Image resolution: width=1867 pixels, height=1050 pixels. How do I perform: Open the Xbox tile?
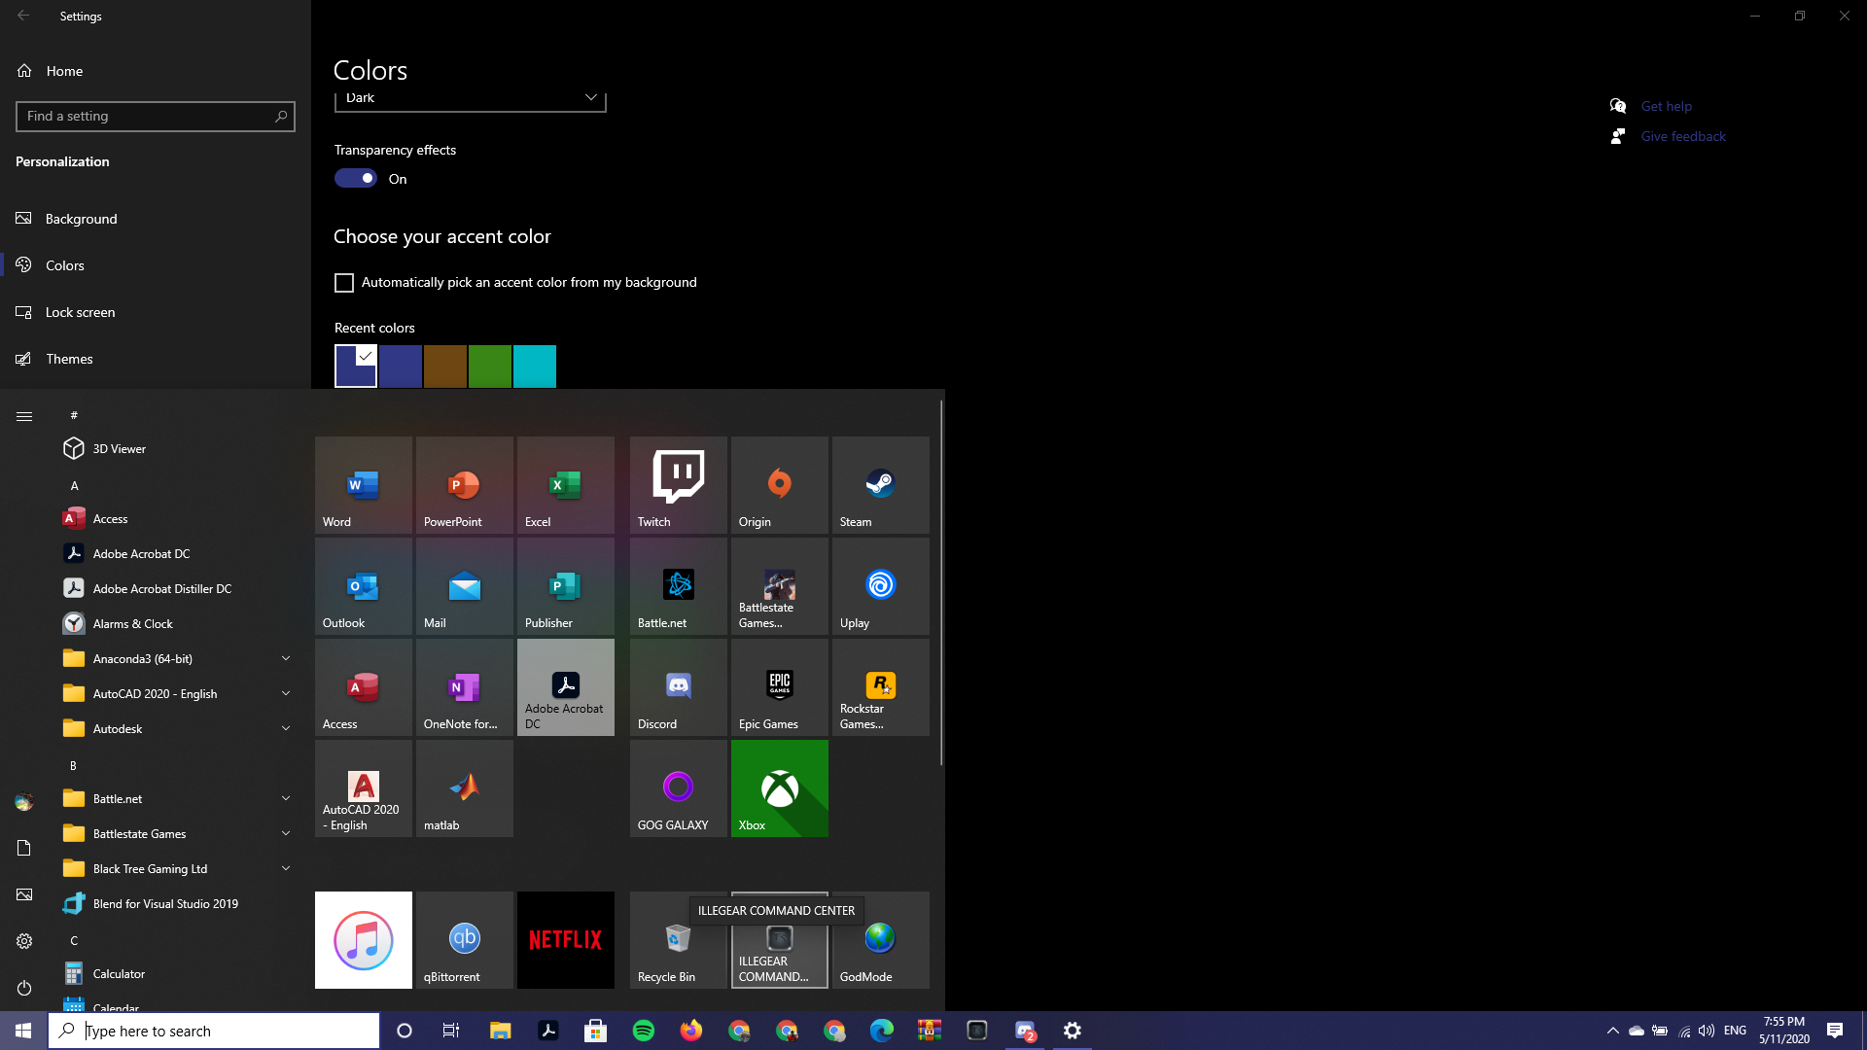pos(779,788)
